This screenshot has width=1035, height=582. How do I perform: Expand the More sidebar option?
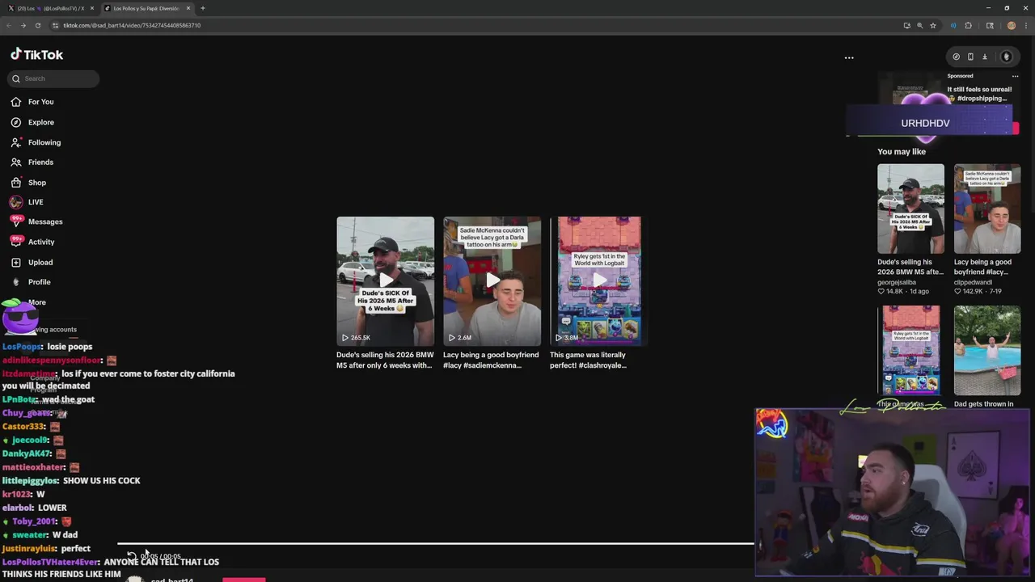[37, 302]
